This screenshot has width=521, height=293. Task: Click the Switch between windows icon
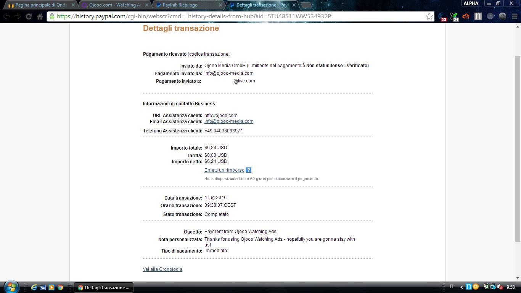pyautogui.click(x=42, y=287)
